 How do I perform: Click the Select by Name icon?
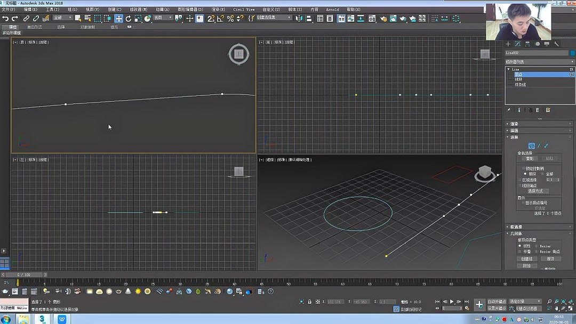click(x=87, y=19)
